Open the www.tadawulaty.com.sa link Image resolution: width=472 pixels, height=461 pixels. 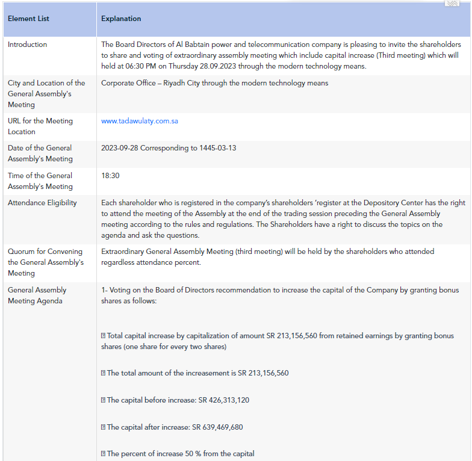[x=140, y=121]
